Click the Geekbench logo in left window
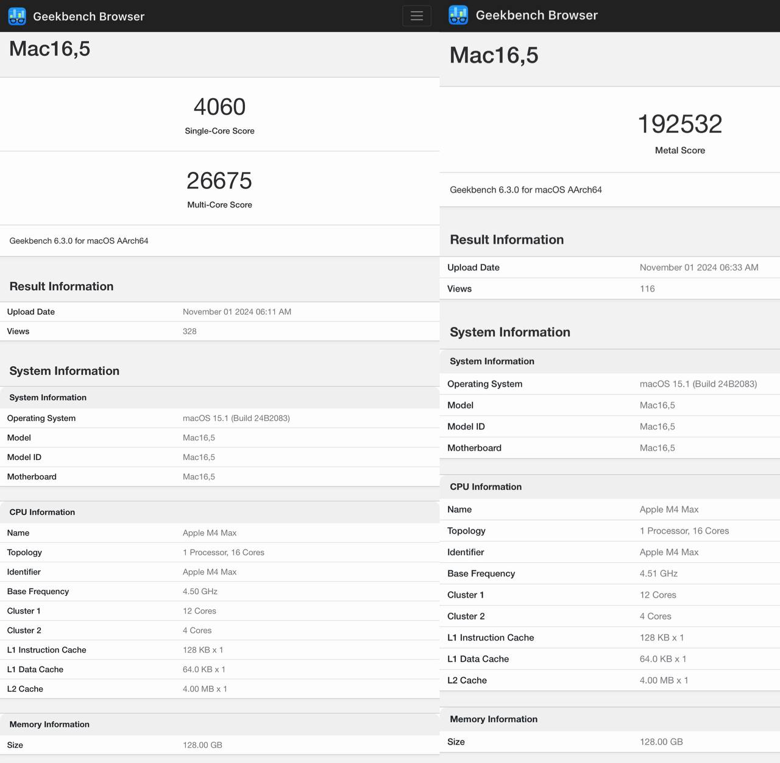Screen dimensions: 780x763 coord(17,16)
